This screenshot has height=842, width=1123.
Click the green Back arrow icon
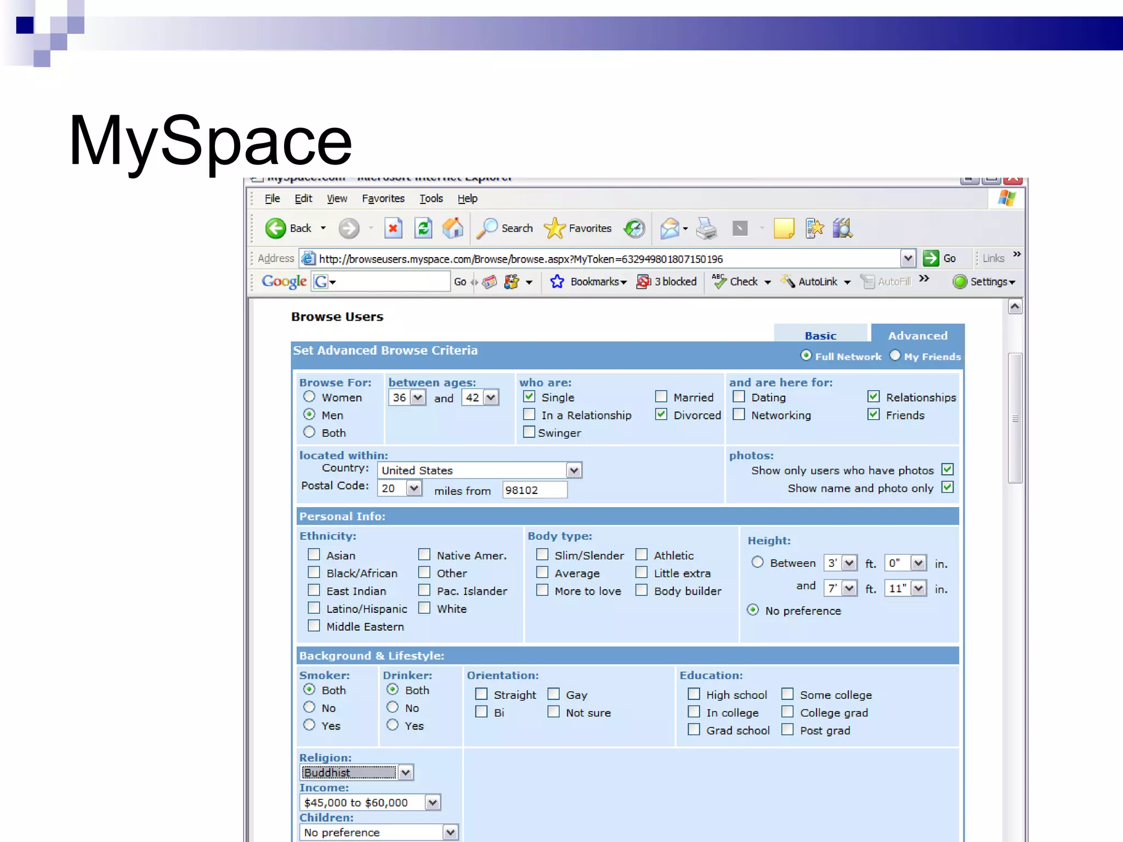(275, 228)
